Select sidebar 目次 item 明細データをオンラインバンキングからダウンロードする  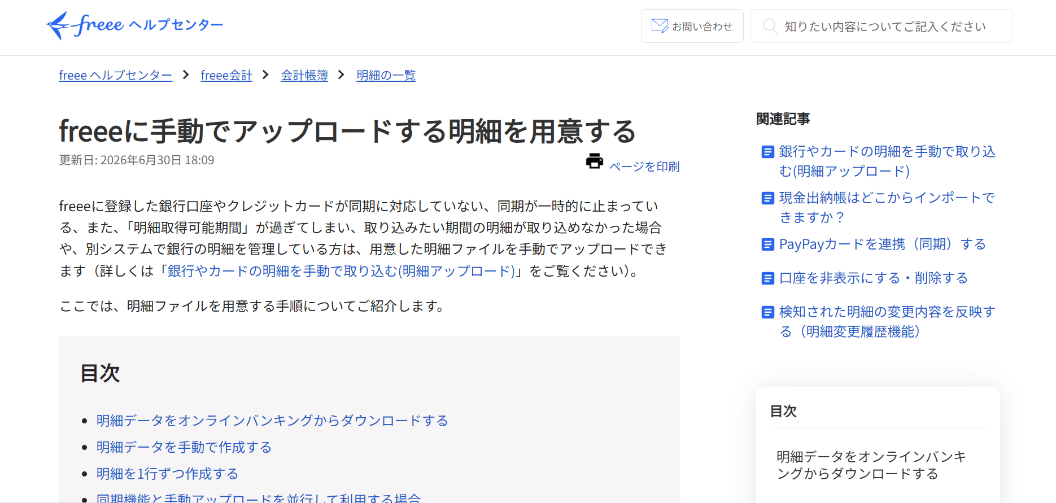(x=871, y=465)
